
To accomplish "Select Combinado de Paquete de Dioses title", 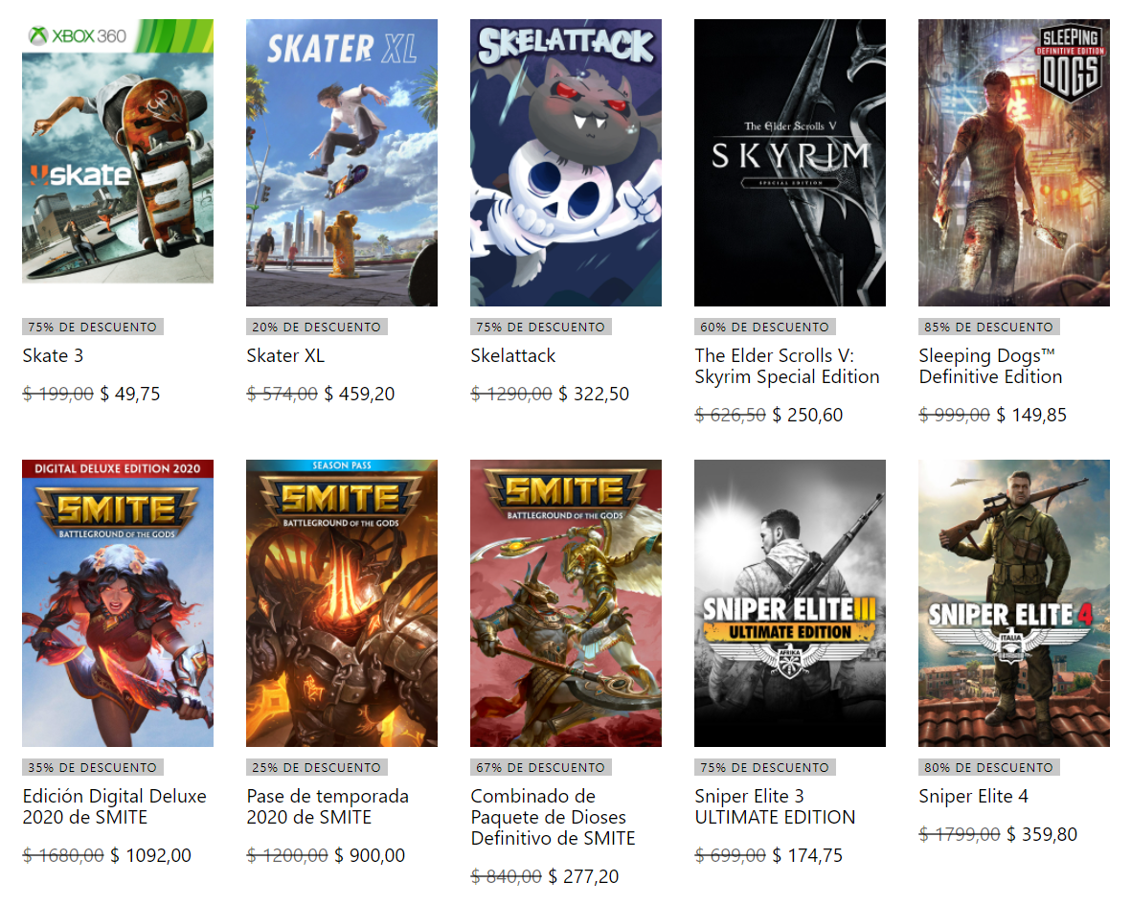I will pos(553,818).
